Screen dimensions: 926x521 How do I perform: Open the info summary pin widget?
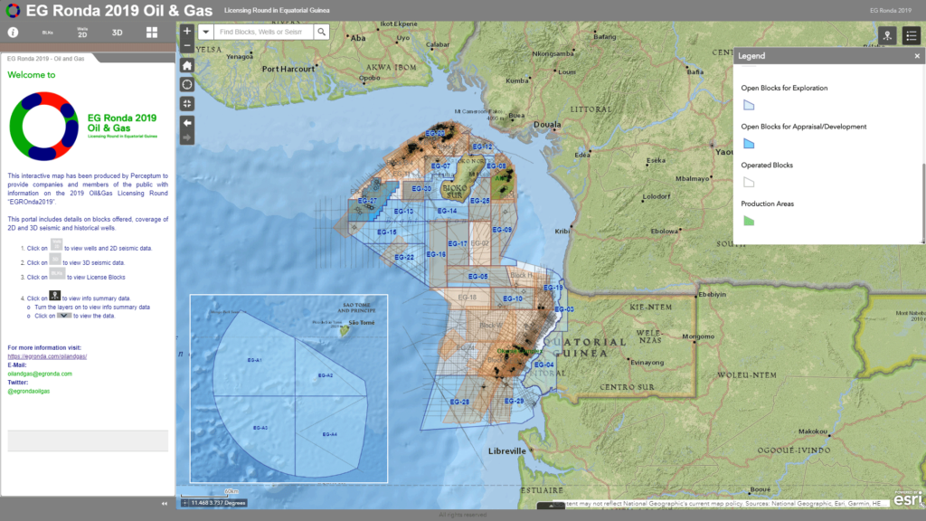point(887,35)
